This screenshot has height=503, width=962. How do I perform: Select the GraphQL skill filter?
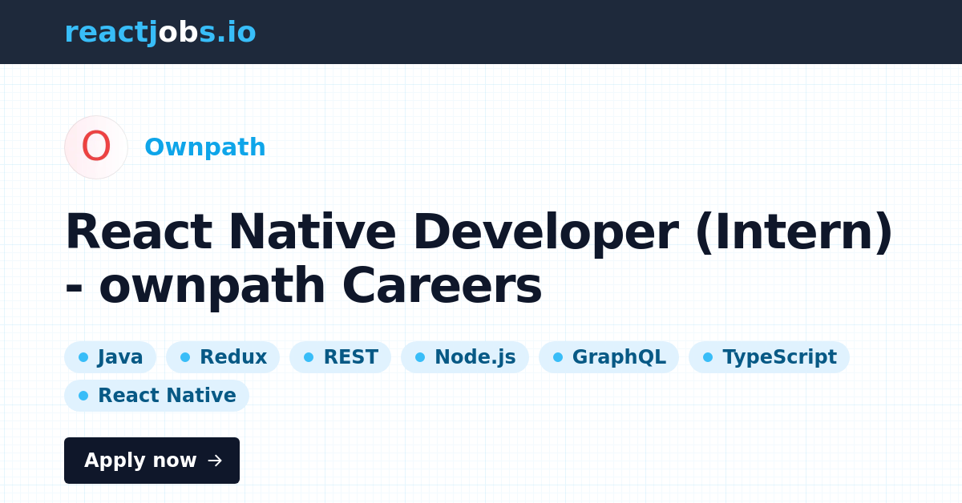[x=608, y=356]
